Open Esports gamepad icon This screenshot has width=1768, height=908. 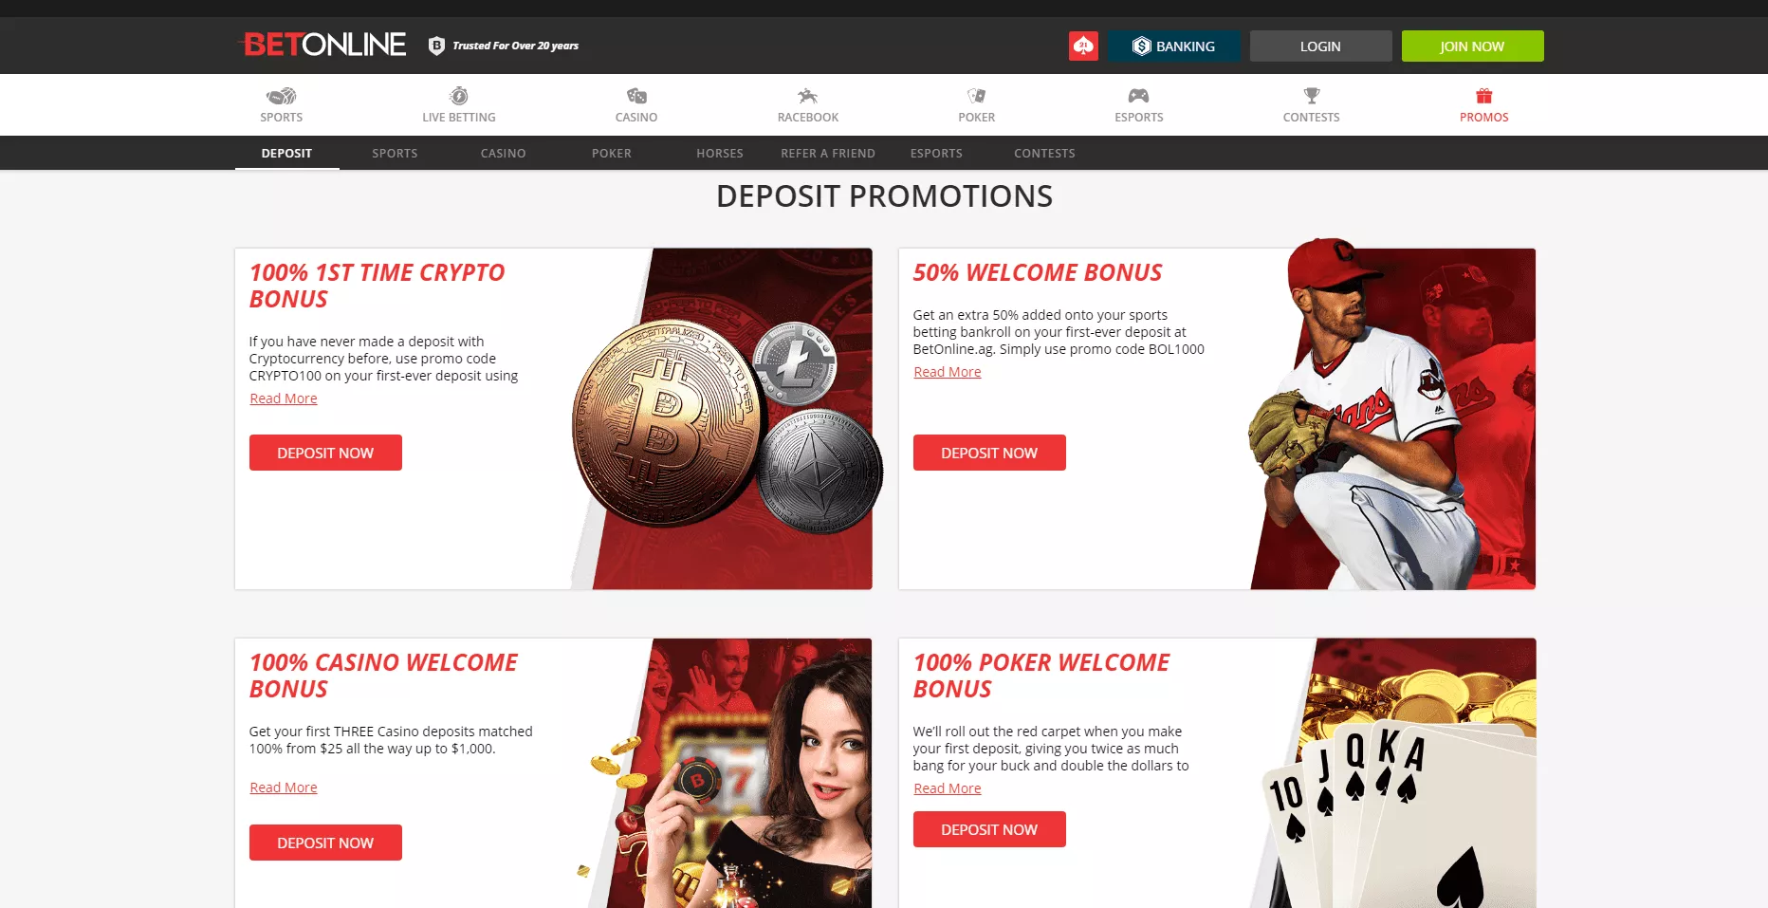pyautogui.click(x=1138, y=96)
